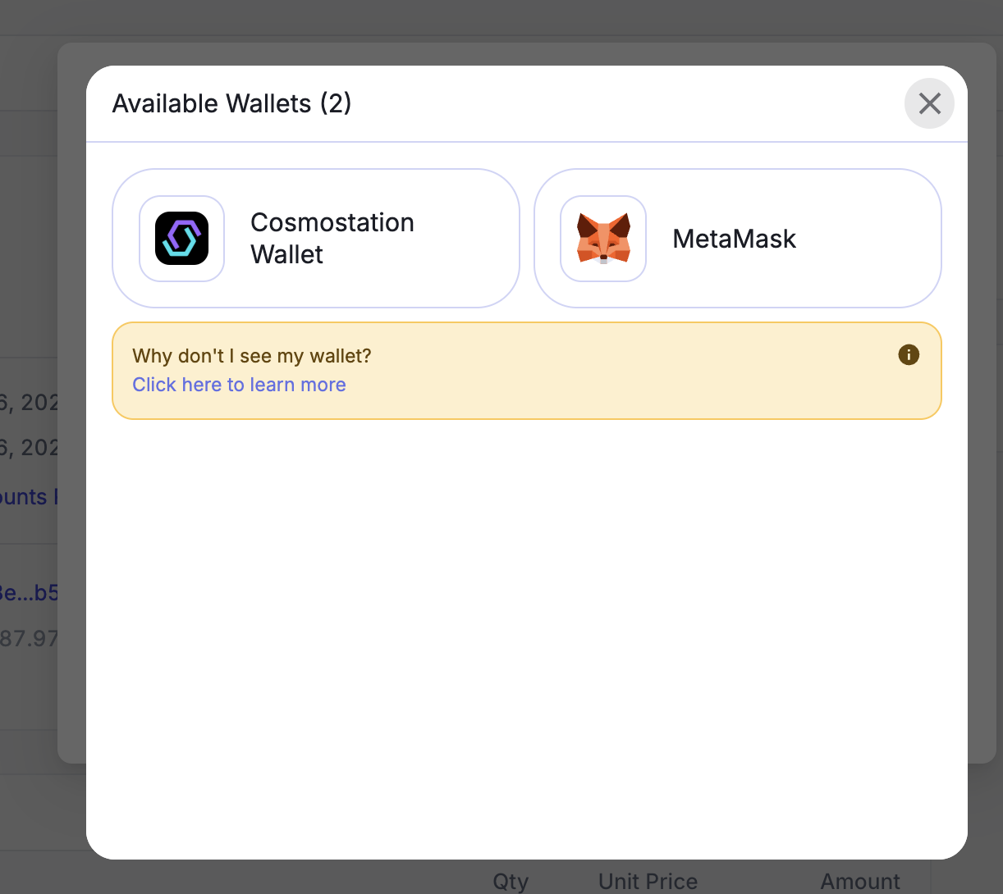1003x894 pixels.
Task: Click the Cosmostation logo icon
Action: (181, 239)
